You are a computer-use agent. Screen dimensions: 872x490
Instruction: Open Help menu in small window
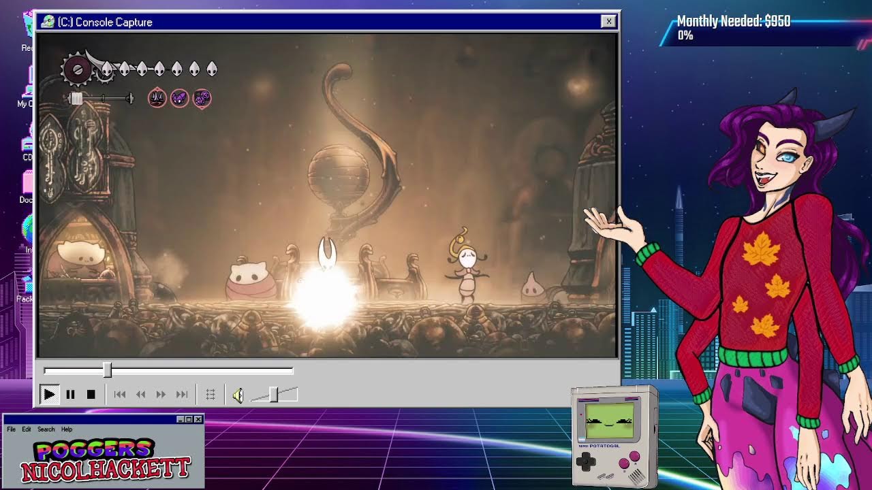click(x=67, y=429)
